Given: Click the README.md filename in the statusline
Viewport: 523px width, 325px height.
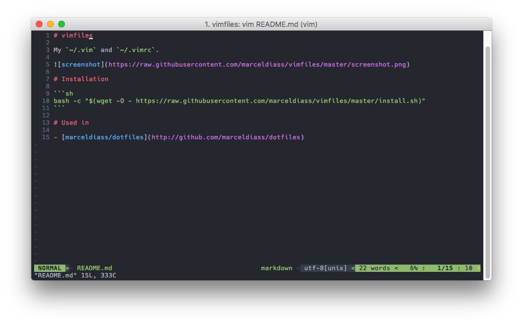Looking at the screenshot, I should pyautogui.click(x=95, y=269).
